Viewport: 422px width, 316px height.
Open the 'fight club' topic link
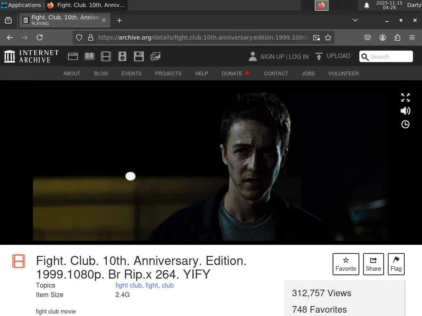(x=129, y=286)
